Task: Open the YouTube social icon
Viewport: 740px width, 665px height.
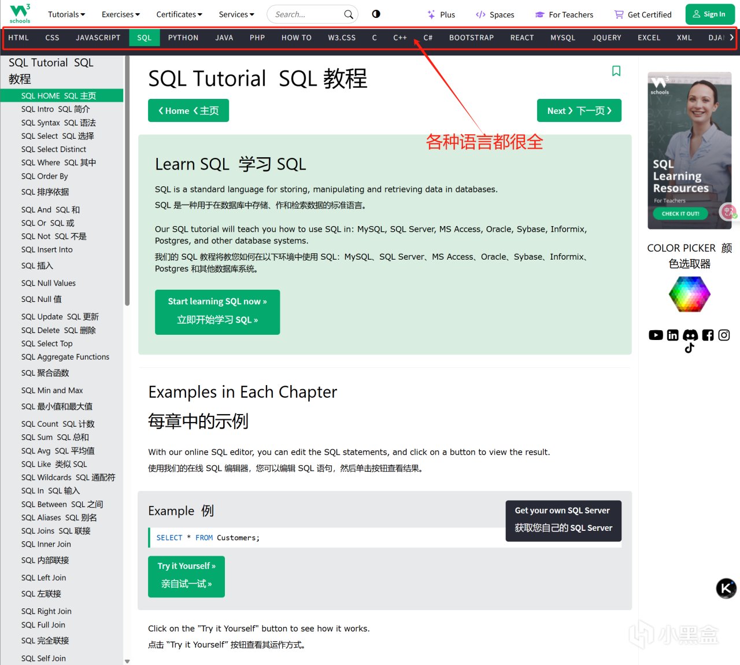Action: 656,335
